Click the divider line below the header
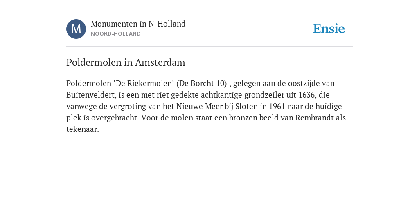The width and height of the screenshot is (419, 209). 209,47
